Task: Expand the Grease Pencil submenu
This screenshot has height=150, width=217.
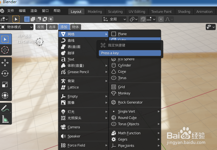Action: (84, 72)
